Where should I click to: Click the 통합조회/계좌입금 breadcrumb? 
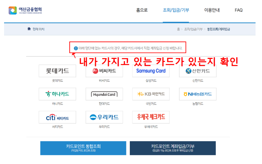click(x=219, y=29)
